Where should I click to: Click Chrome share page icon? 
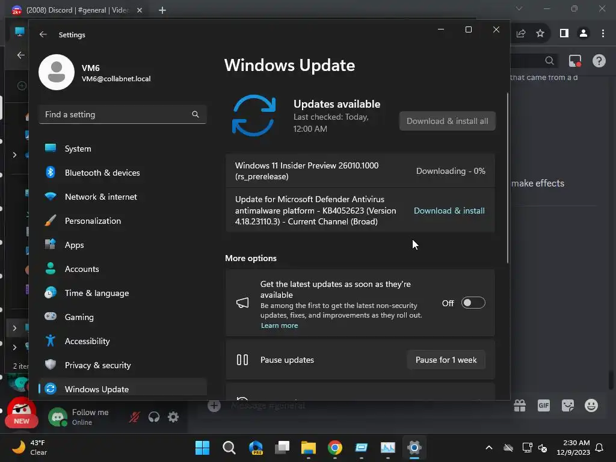point(521,34)
